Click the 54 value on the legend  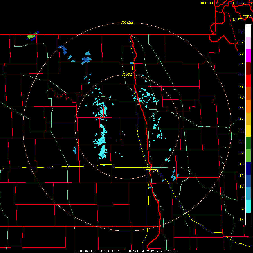(241, 64)
